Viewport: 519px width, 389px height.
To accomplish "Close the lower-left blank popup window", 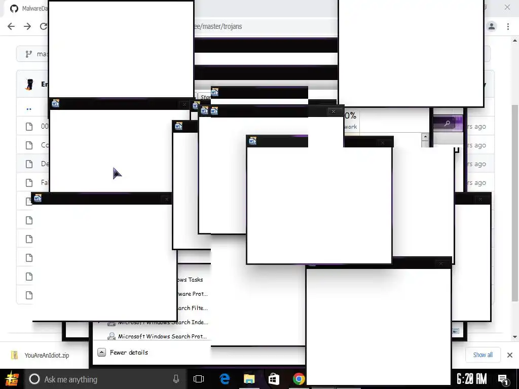I will pyautogui.click(x=166, y=199).
